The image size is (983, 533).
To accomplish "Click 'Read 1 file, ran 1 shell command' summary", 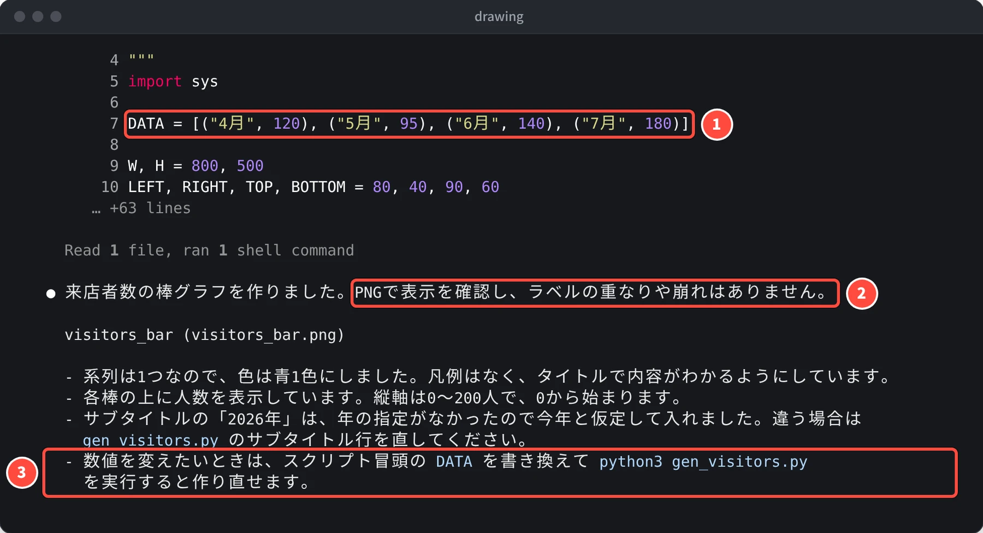I will pos(209,250).
